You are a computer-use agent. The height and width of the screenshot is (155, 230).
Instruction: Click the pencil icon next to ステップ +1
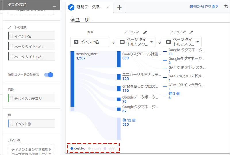pyautogui.click(x=145, y=33)
